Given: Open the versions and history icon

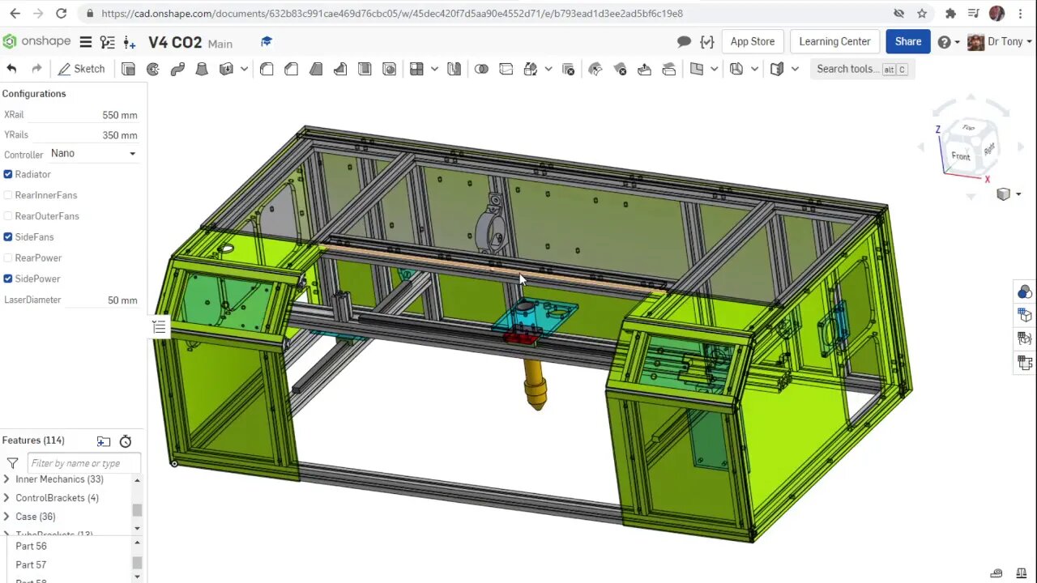Looking at the screenshot, I should [x=107, y=42].
